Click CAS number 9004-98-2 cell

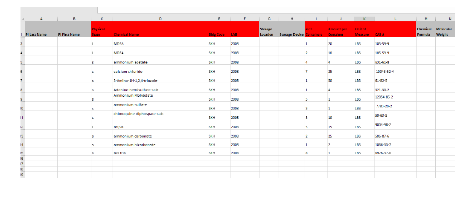tap(395, 125)
